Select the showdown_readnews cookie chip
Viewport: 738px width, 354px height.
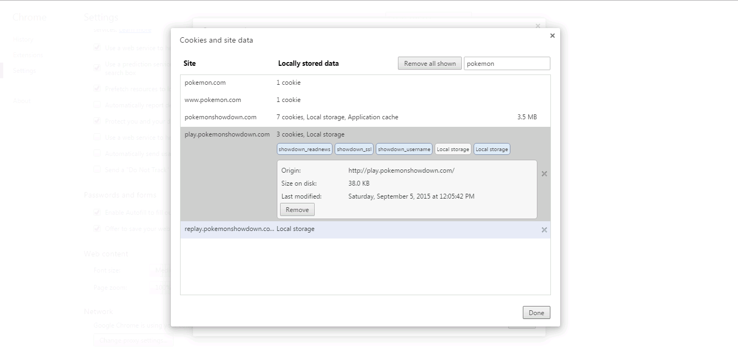[304, 149]
